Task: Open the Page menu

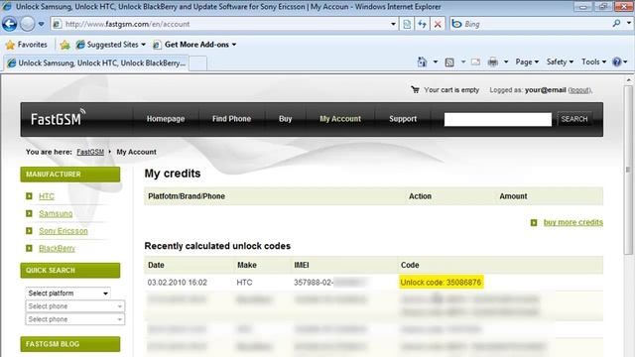Action: 527,61
